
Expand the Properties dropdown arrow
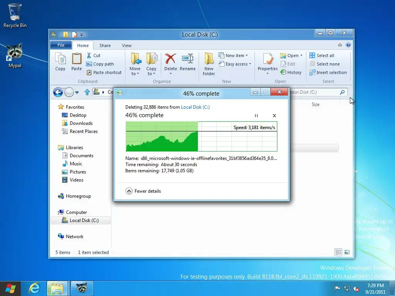click(268, 74)
